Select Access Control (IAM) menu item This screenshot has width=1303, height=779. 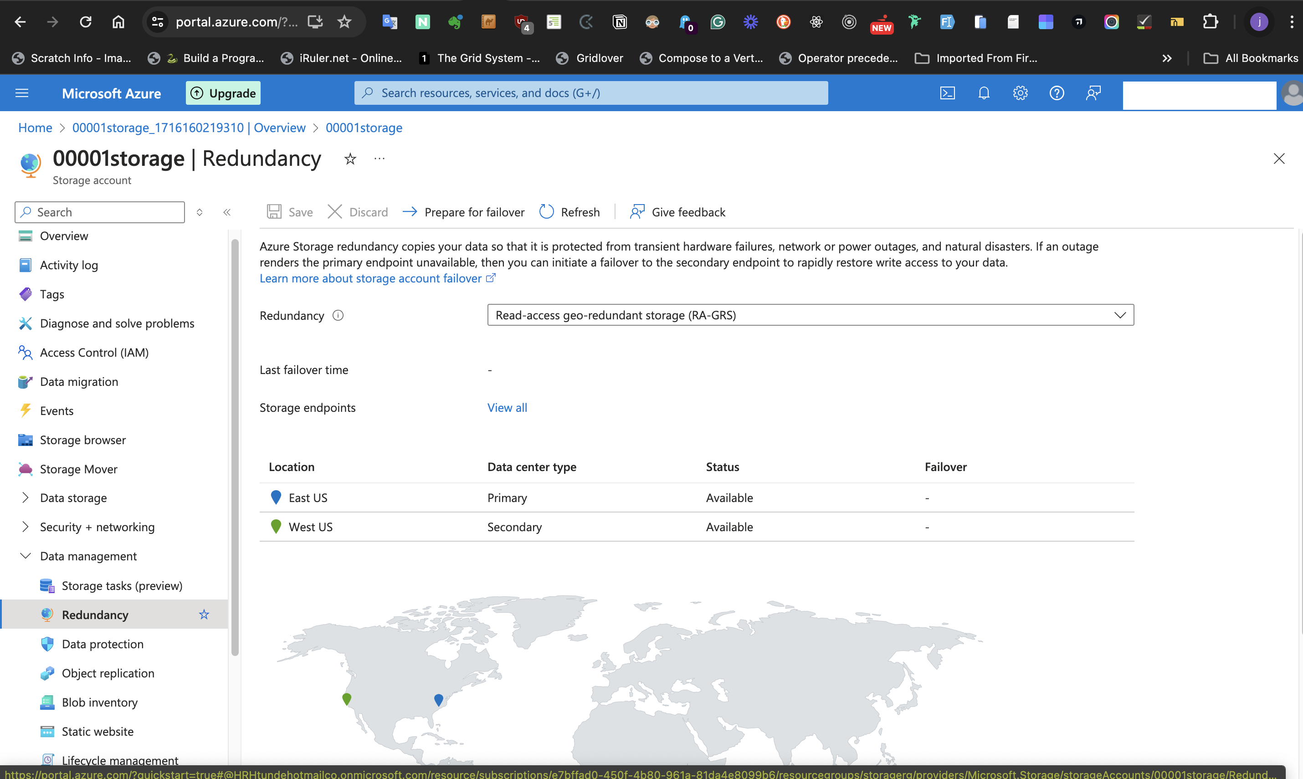click(94, 352)
